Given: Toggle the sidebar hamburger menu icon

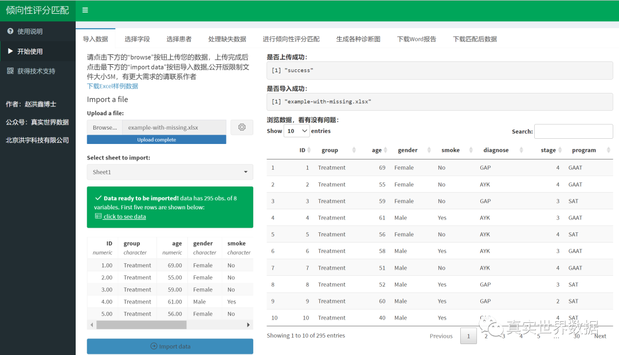Looking at the screenshot, I should pyautogui.click(x=85, y=10).
